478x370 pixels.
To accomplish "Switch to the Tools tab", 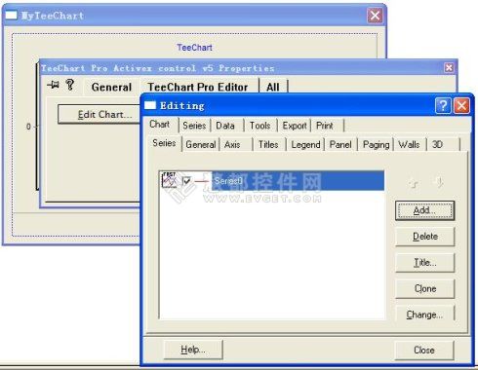I will [259, 126].
